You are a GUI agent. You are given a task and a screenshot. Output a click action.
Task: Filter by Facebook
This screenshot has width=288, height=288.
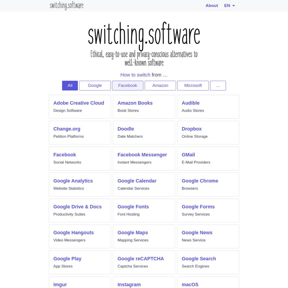pos(128,86)
